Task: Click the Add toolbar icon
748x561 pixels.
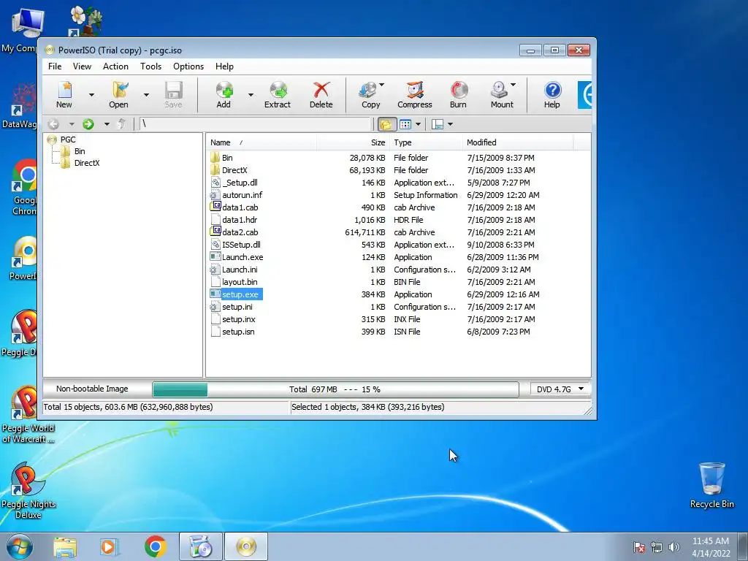Action: pyautogui.click(x=224, y=95)
